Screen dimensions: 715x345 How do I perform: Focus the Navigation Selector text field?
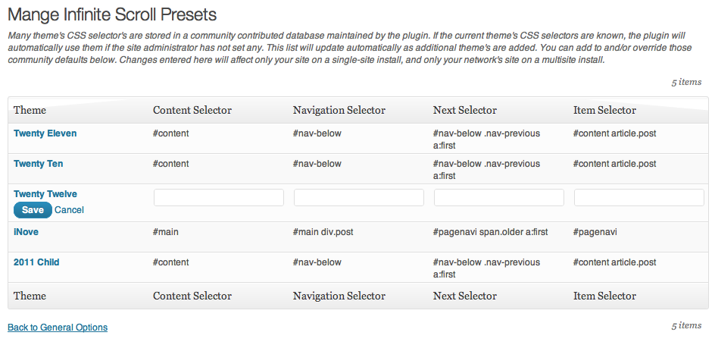pyautogui.click(x=359, y=198)
